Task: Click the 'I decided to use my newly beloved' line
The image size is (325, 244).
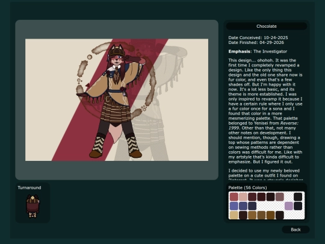Action: [x=264, y=170]
